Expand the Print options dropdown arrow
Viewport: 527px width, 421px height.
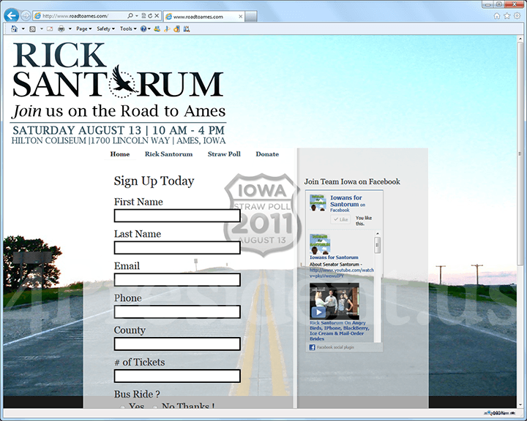70,29
